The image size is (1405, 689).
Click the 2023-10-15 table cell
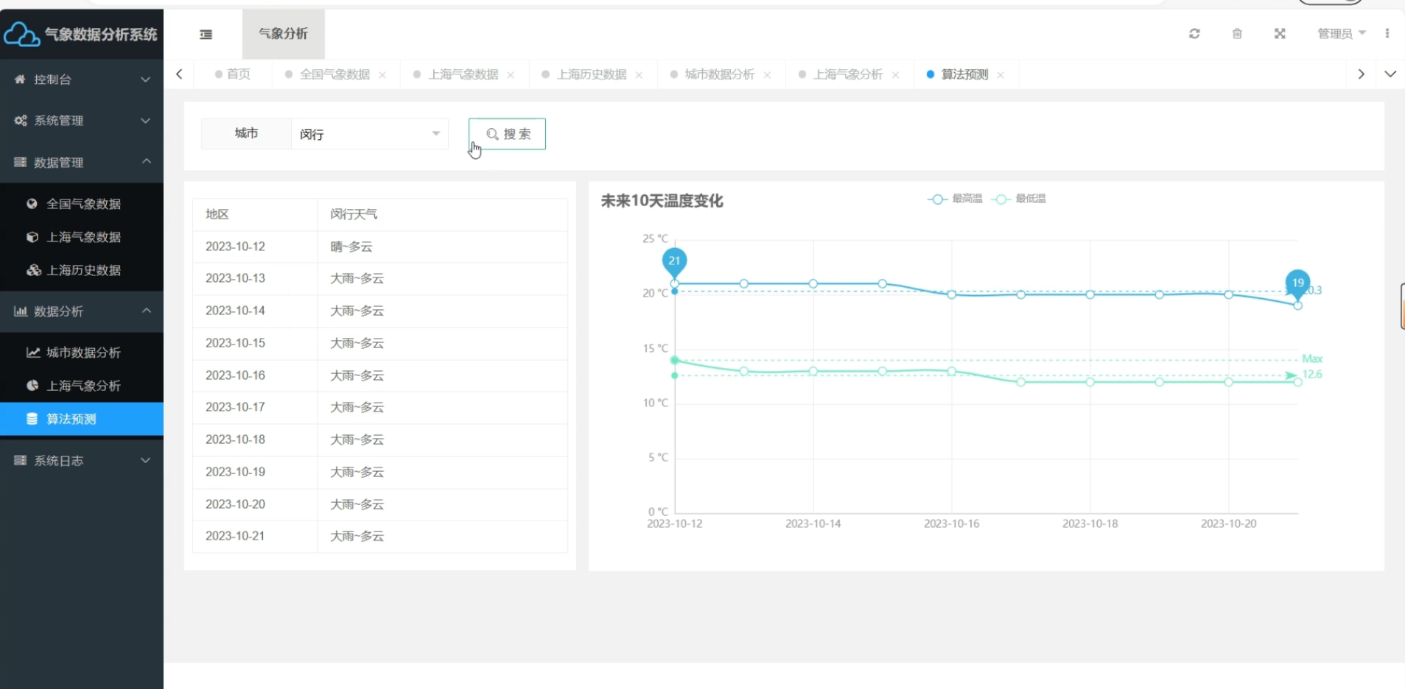255,343
